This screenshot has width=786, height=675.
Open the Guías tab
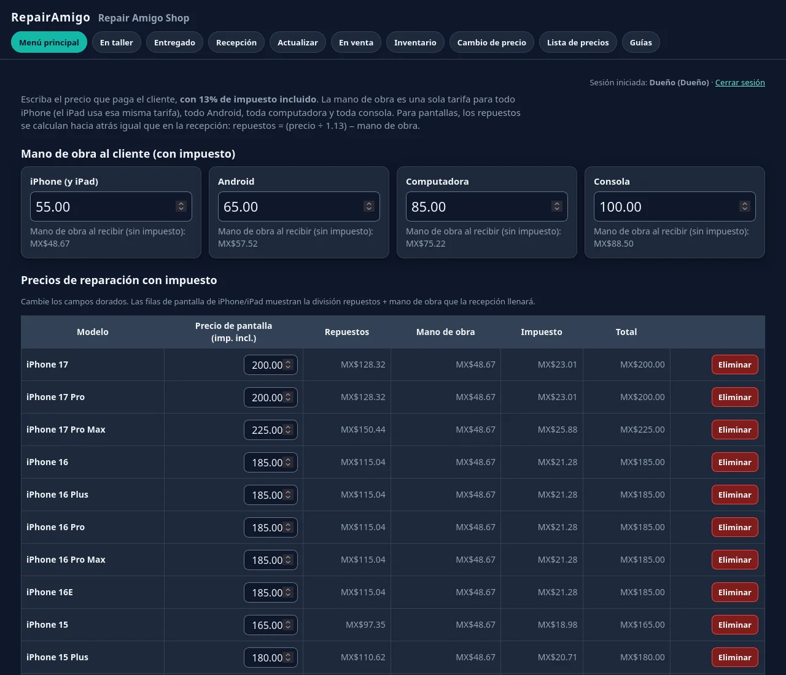[x=641, y=42]
